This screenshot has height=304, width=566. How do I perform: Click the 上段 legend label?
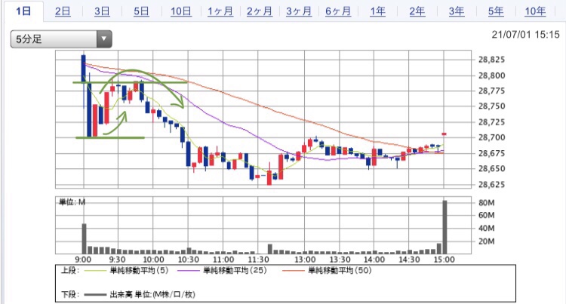pyautogui.click(x=70, y=271)
